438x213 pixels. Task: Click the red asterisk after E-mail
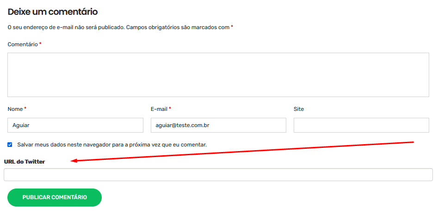pos(170,109)
